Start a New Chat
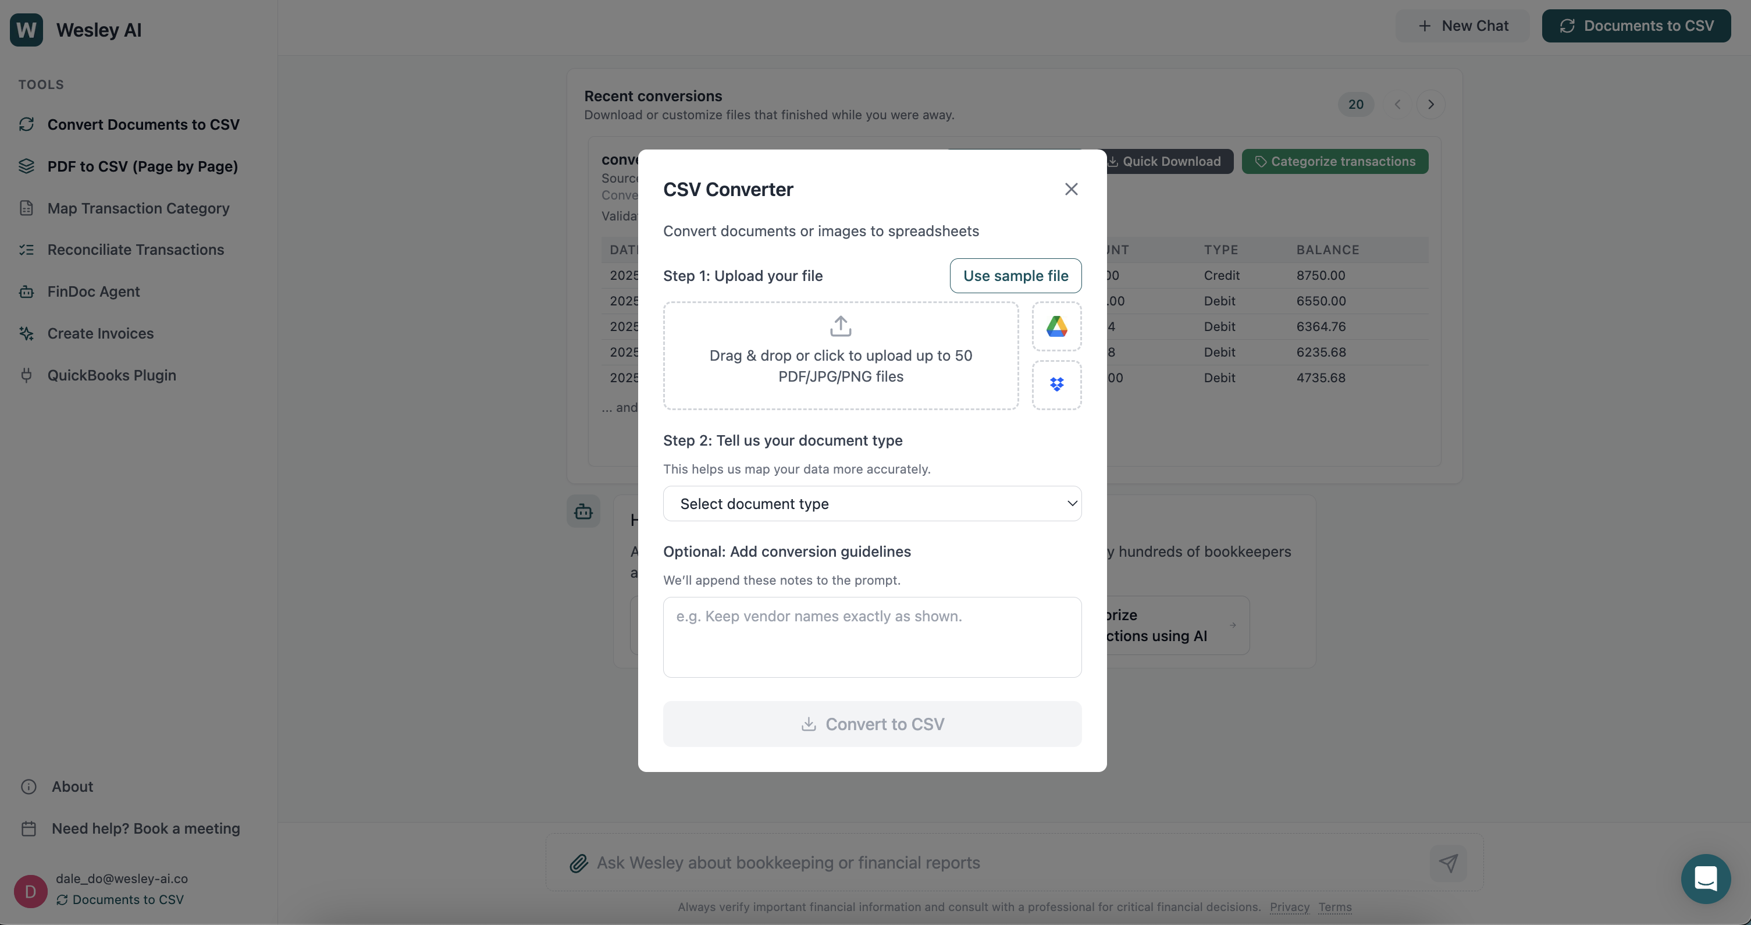Image resolution: width=1751 pixels, height=925 pixels. pyautogui.click(x=1462, y=26)
